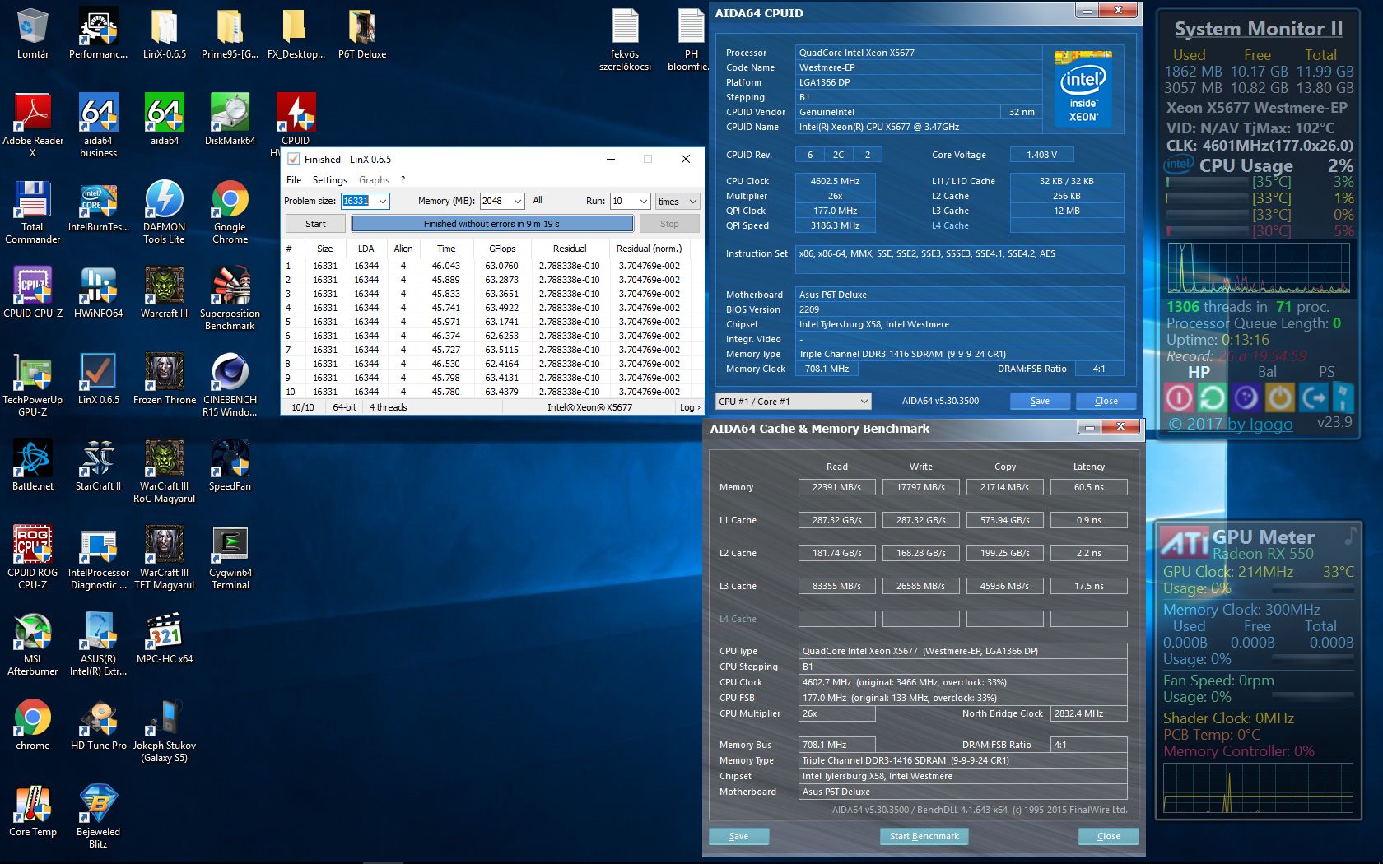This screenshot has width=1383, height=864.
Task: Select the HP power plan in System Monitor II
Action: 1199,372
